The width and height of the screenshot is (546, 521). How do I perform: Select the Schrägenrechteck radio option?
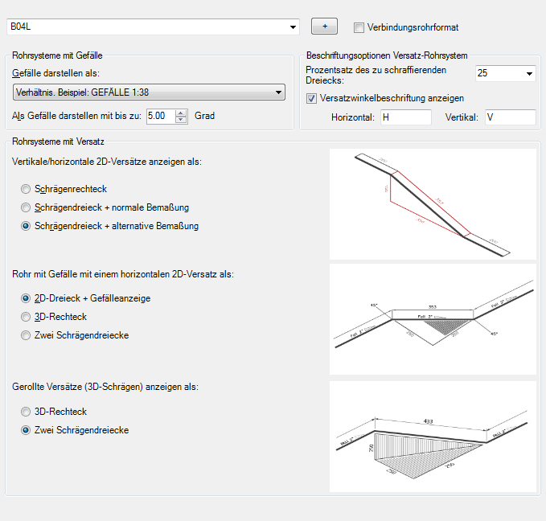coord(26,189)
